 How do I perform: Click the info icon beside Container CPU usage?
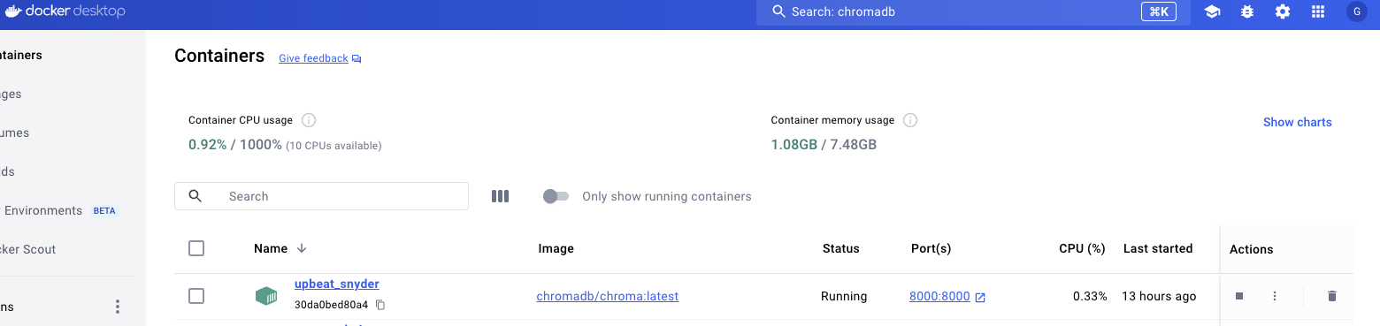tap(309, 120)
